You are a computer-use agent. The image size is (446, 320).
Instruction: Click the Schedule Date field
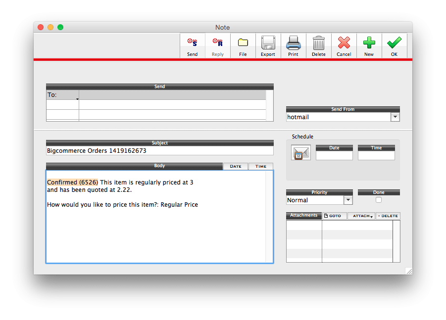click(x=334, y=155)
